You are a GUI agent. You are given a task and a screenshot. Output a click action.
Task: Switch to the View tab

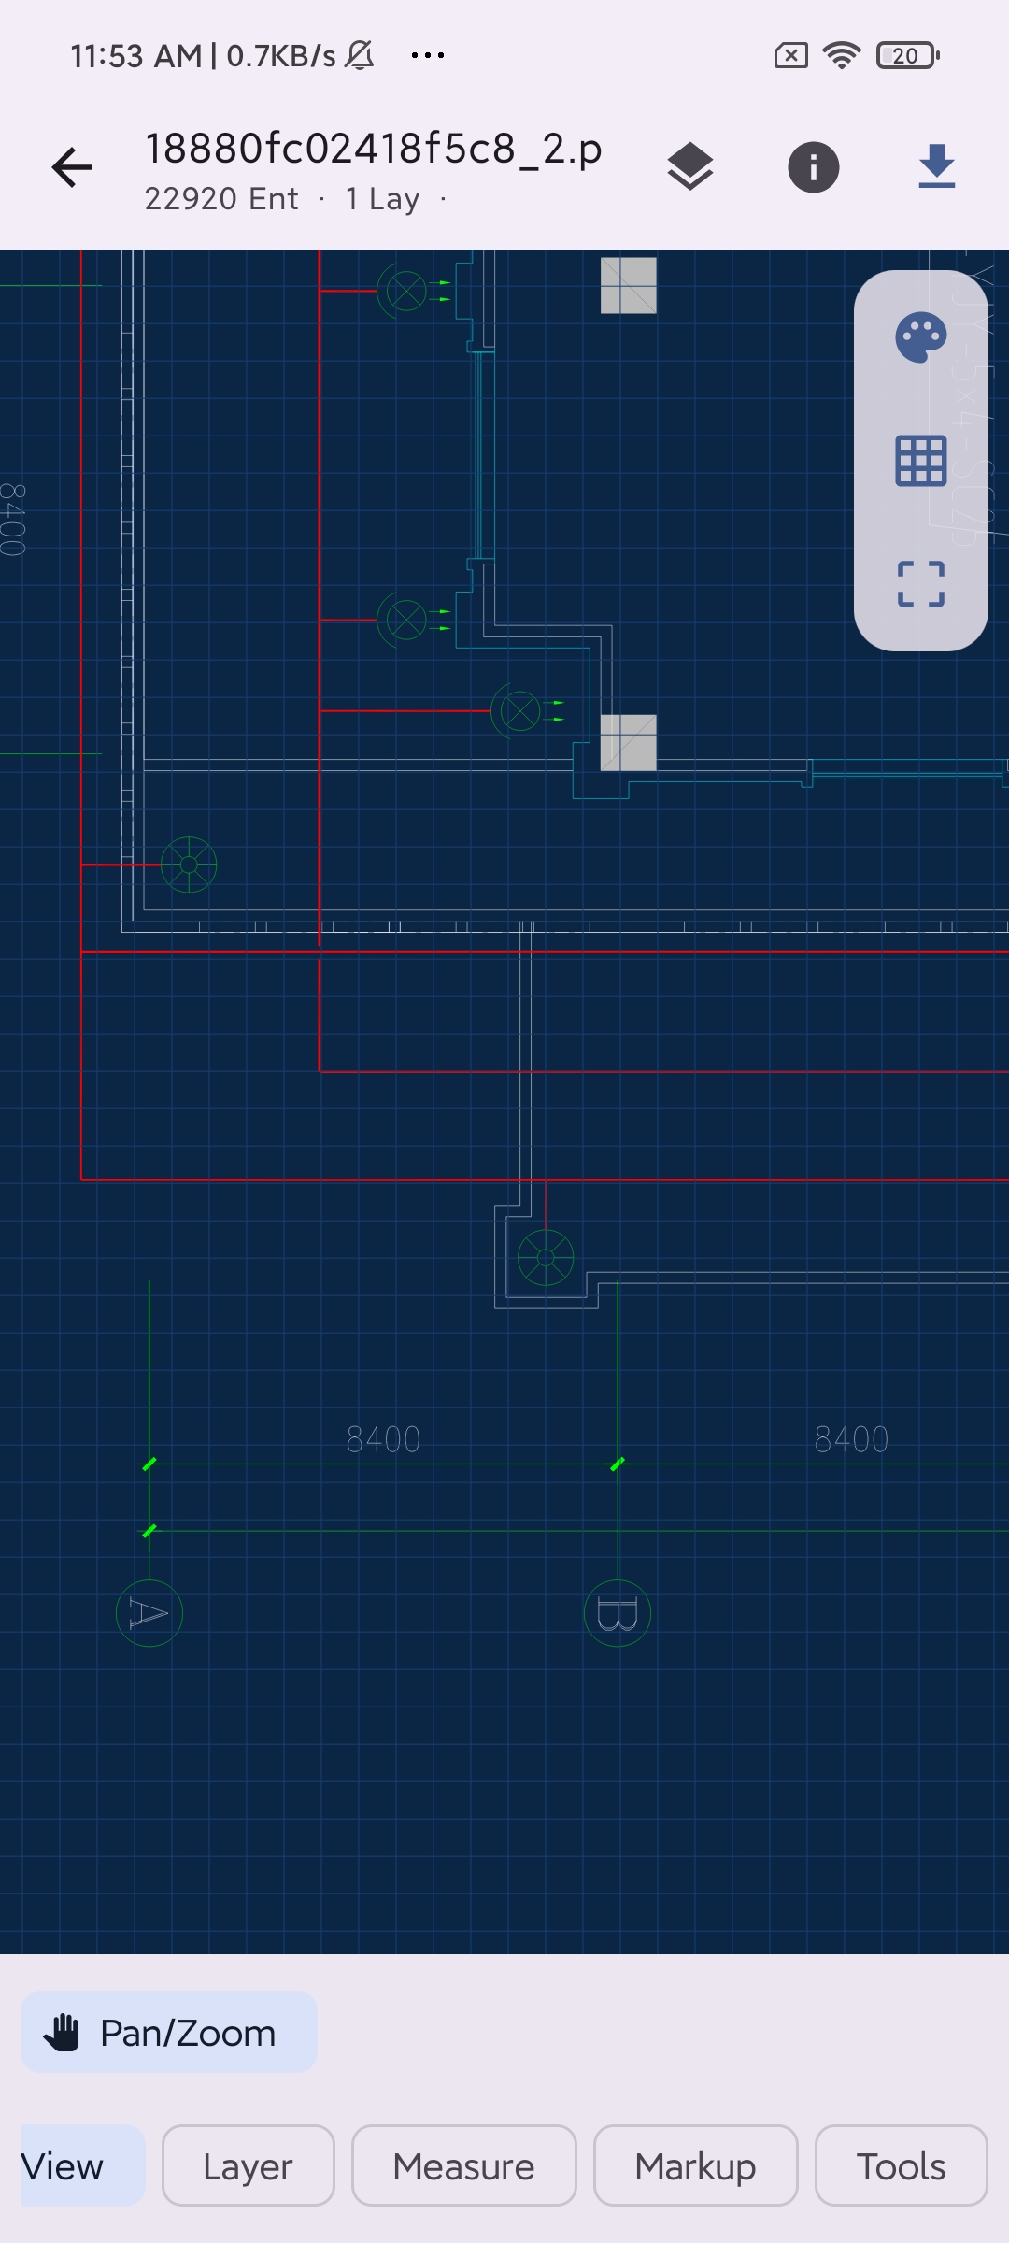point(82,2165)
